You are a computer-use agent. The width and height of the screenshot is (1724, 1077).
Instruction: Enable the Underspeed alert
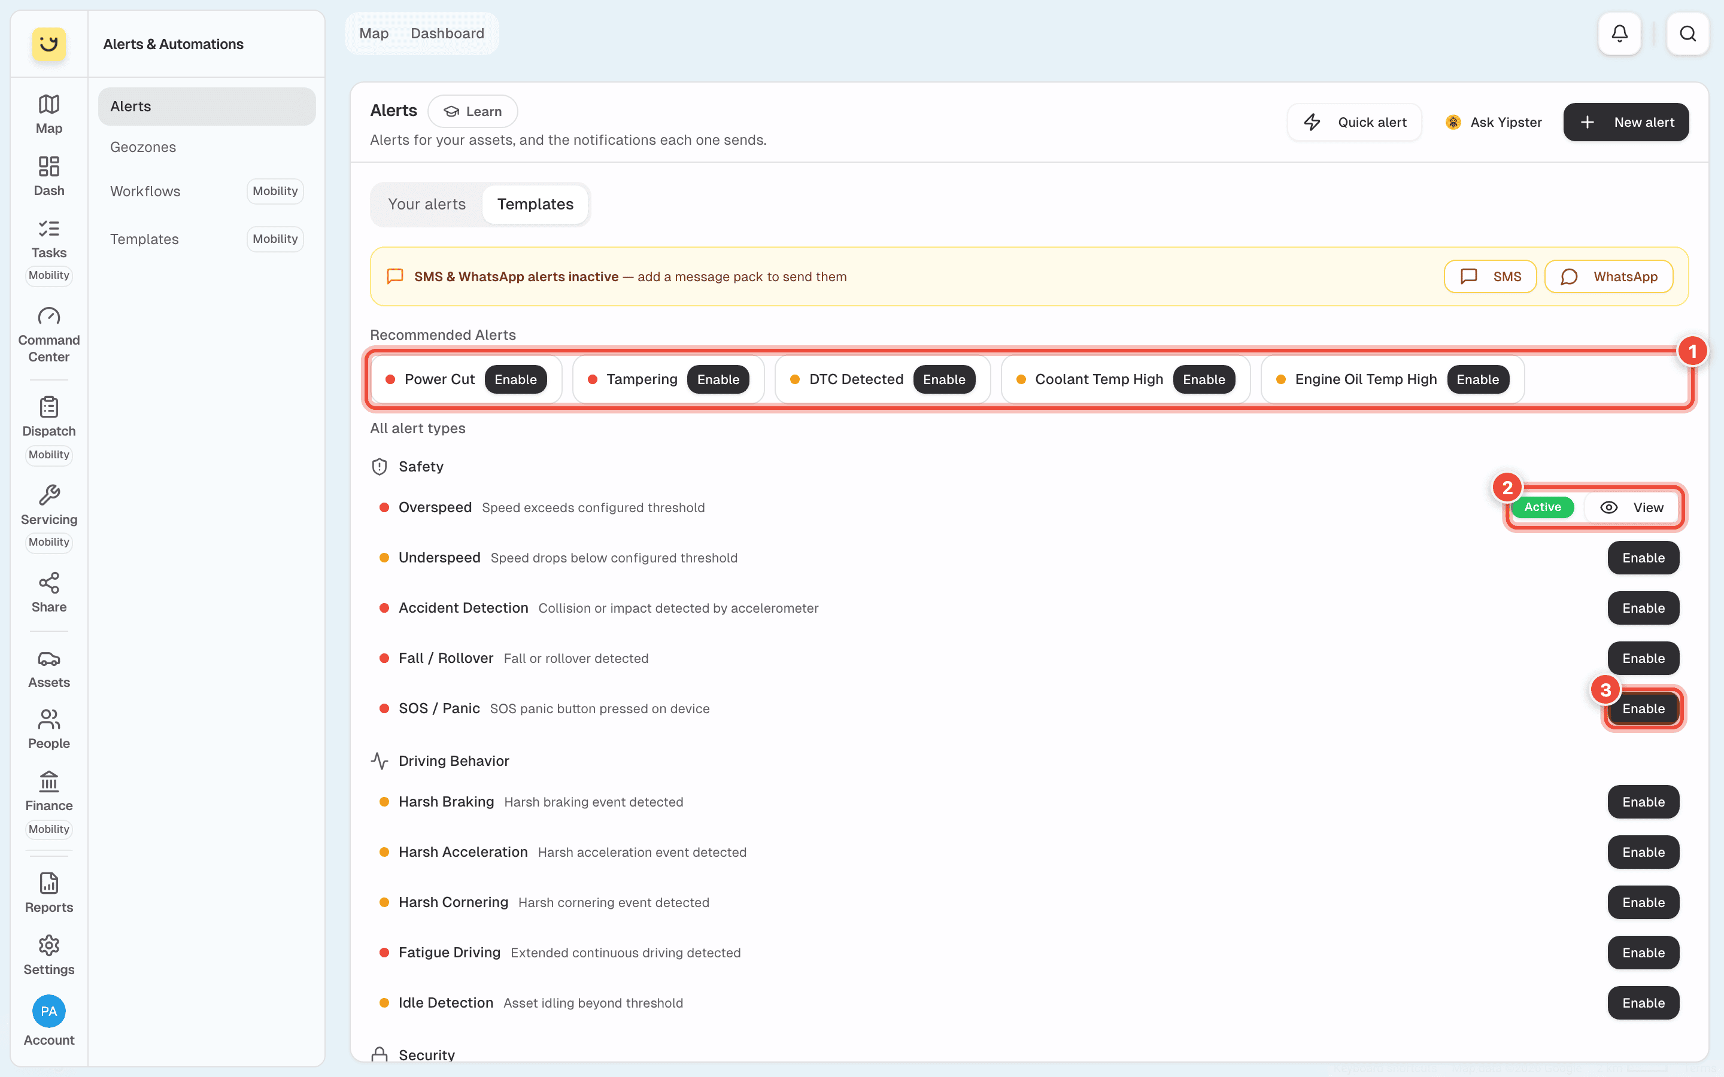coord(1643,558)
